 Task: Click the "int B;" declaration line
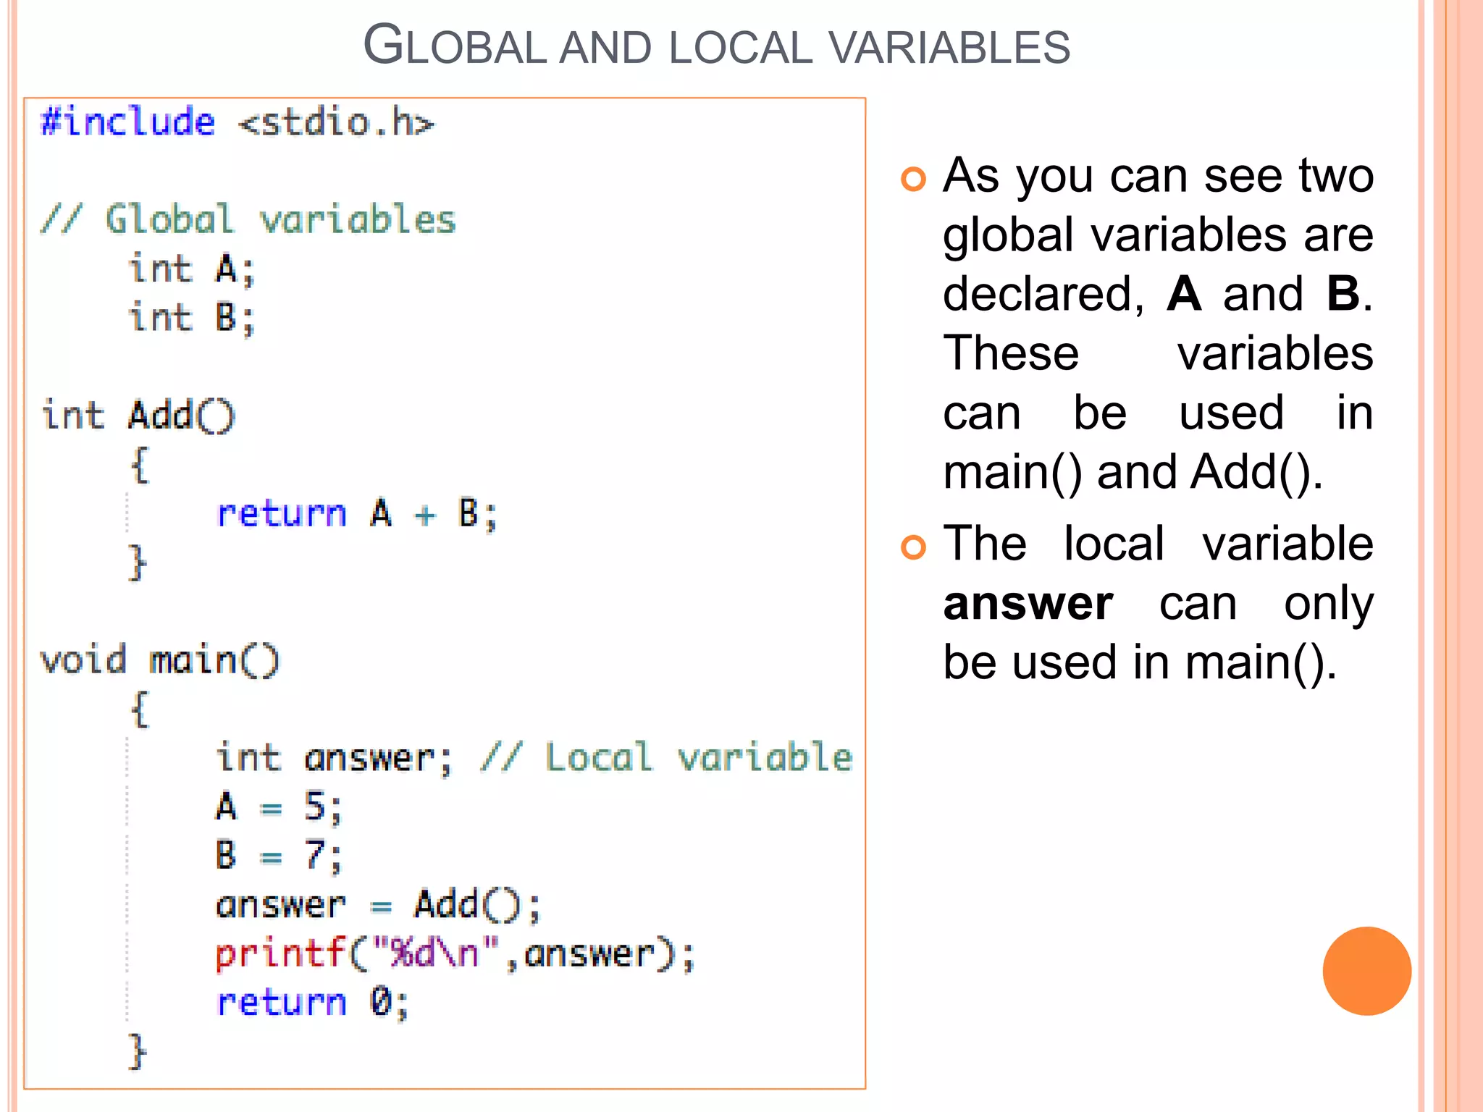(x=192, y=319)
